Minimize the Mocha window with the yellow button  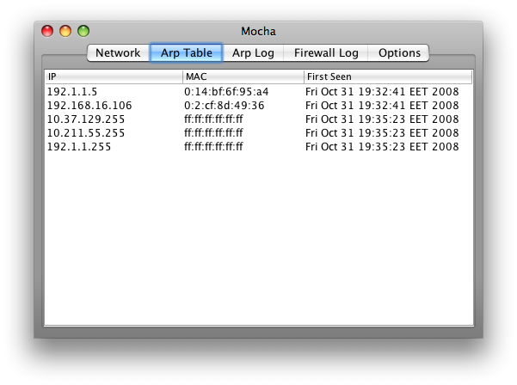65,31
